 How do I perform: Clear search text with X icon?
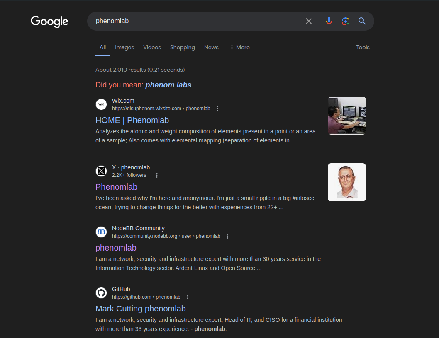(309, 21)
